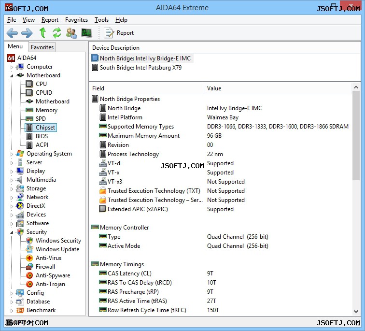Expand the Operating System node
This screenshot has height=331, width=365.
point(12,154)
